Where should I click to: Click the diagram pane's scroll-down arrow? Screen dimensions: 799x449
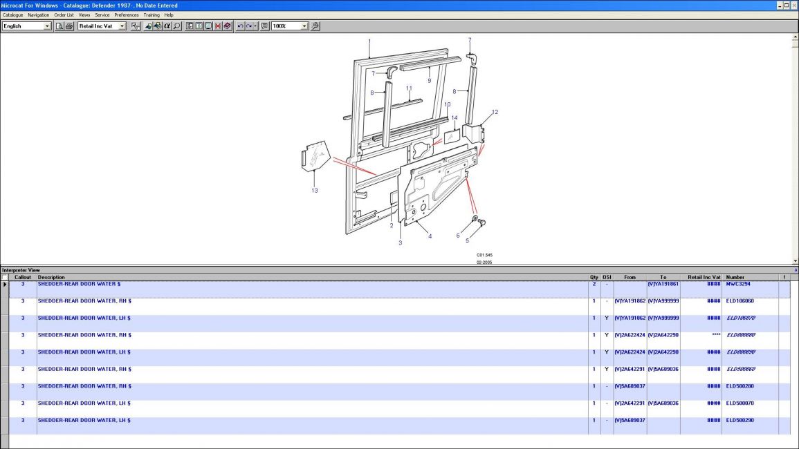click(795, 261)
